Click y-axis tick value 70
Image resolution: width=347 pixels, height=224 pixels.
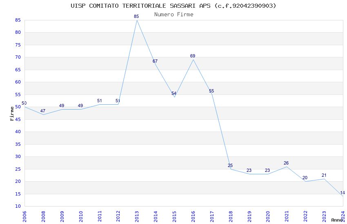click(x=18, y=57)
